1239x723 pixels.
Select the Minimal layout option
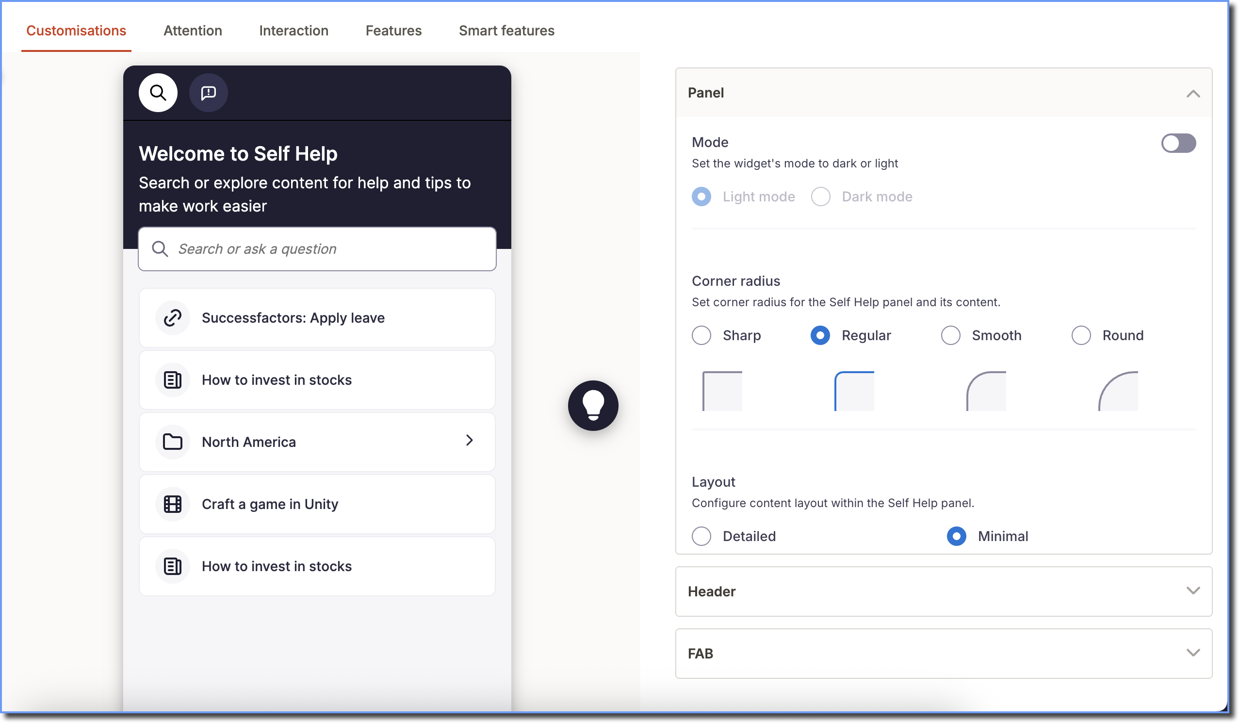point(956,537)
